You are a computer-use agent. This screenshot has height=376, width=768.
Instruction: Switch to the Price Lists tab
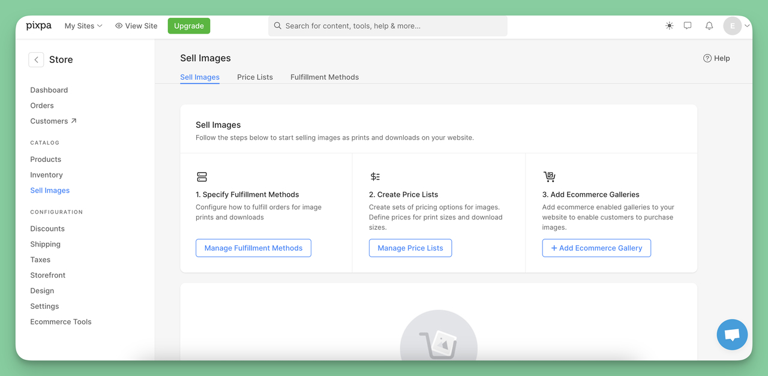pyautogui.click(x=254, y=77)
